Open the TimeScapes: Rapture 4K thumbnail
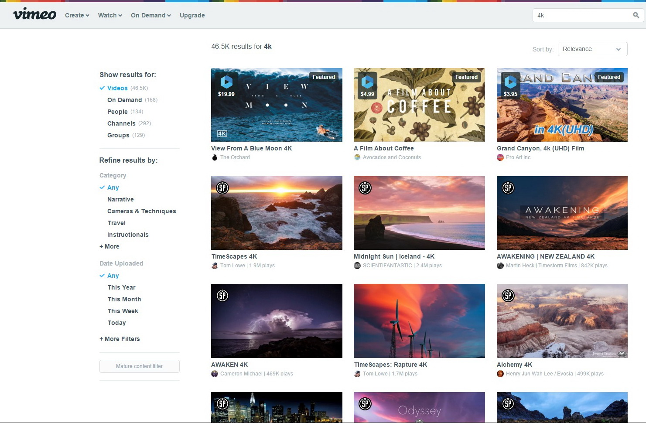The height and width of the screenshot is (423, 646). [419, 321]
